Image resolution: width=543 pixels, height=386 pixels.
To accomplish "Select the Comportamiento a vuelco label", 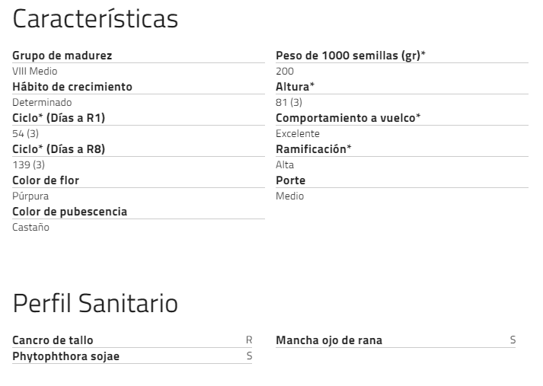I will [x=348, y=118].
